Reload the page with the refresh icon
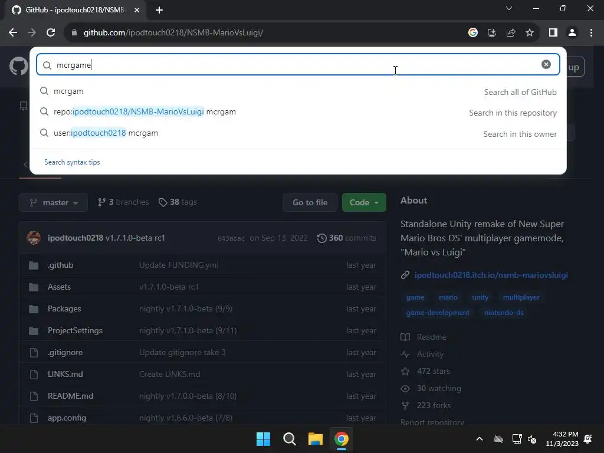Viewport: 604px width, 453px height. [51, 33]
